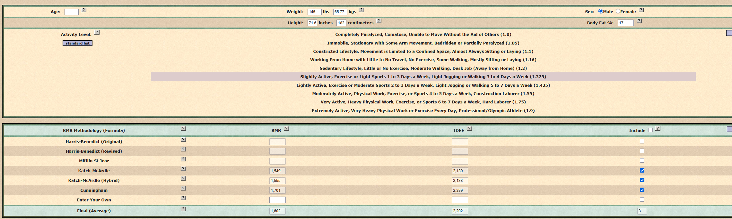Open help for Harris-Benedict (Original) row
This screenshot has width=732, height=219.
(183, 140)
